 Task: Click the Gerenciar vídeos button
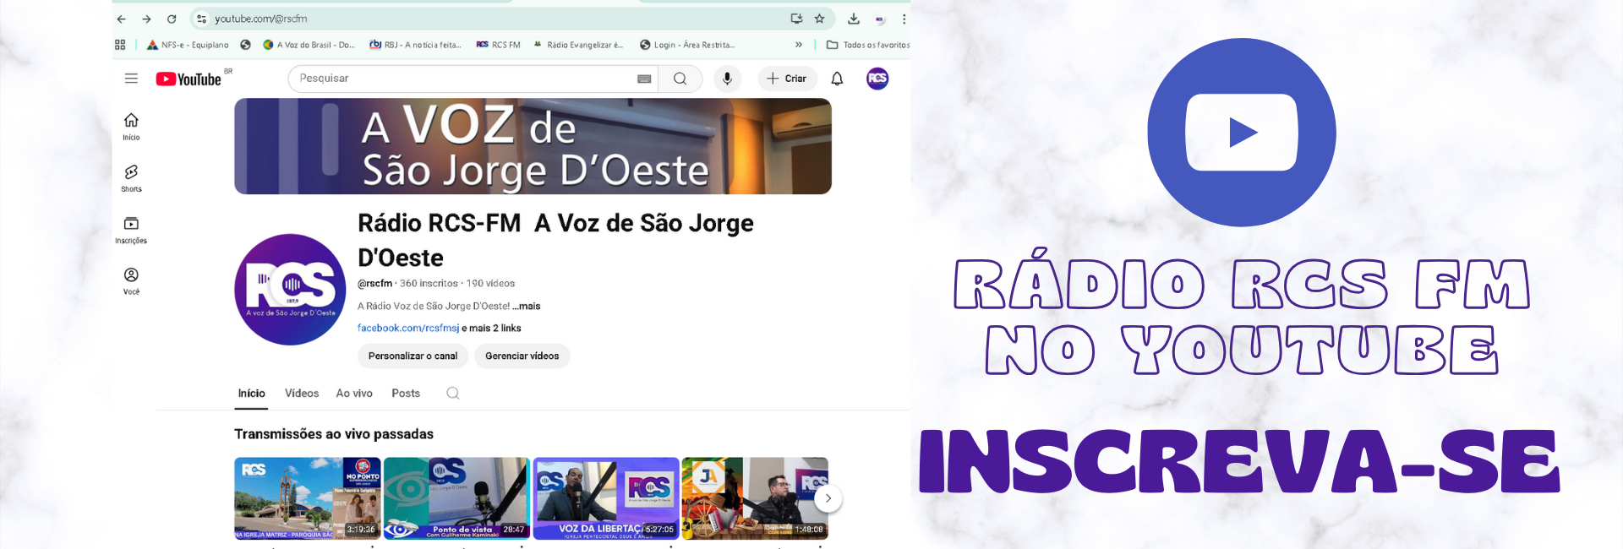coord(522,356)
